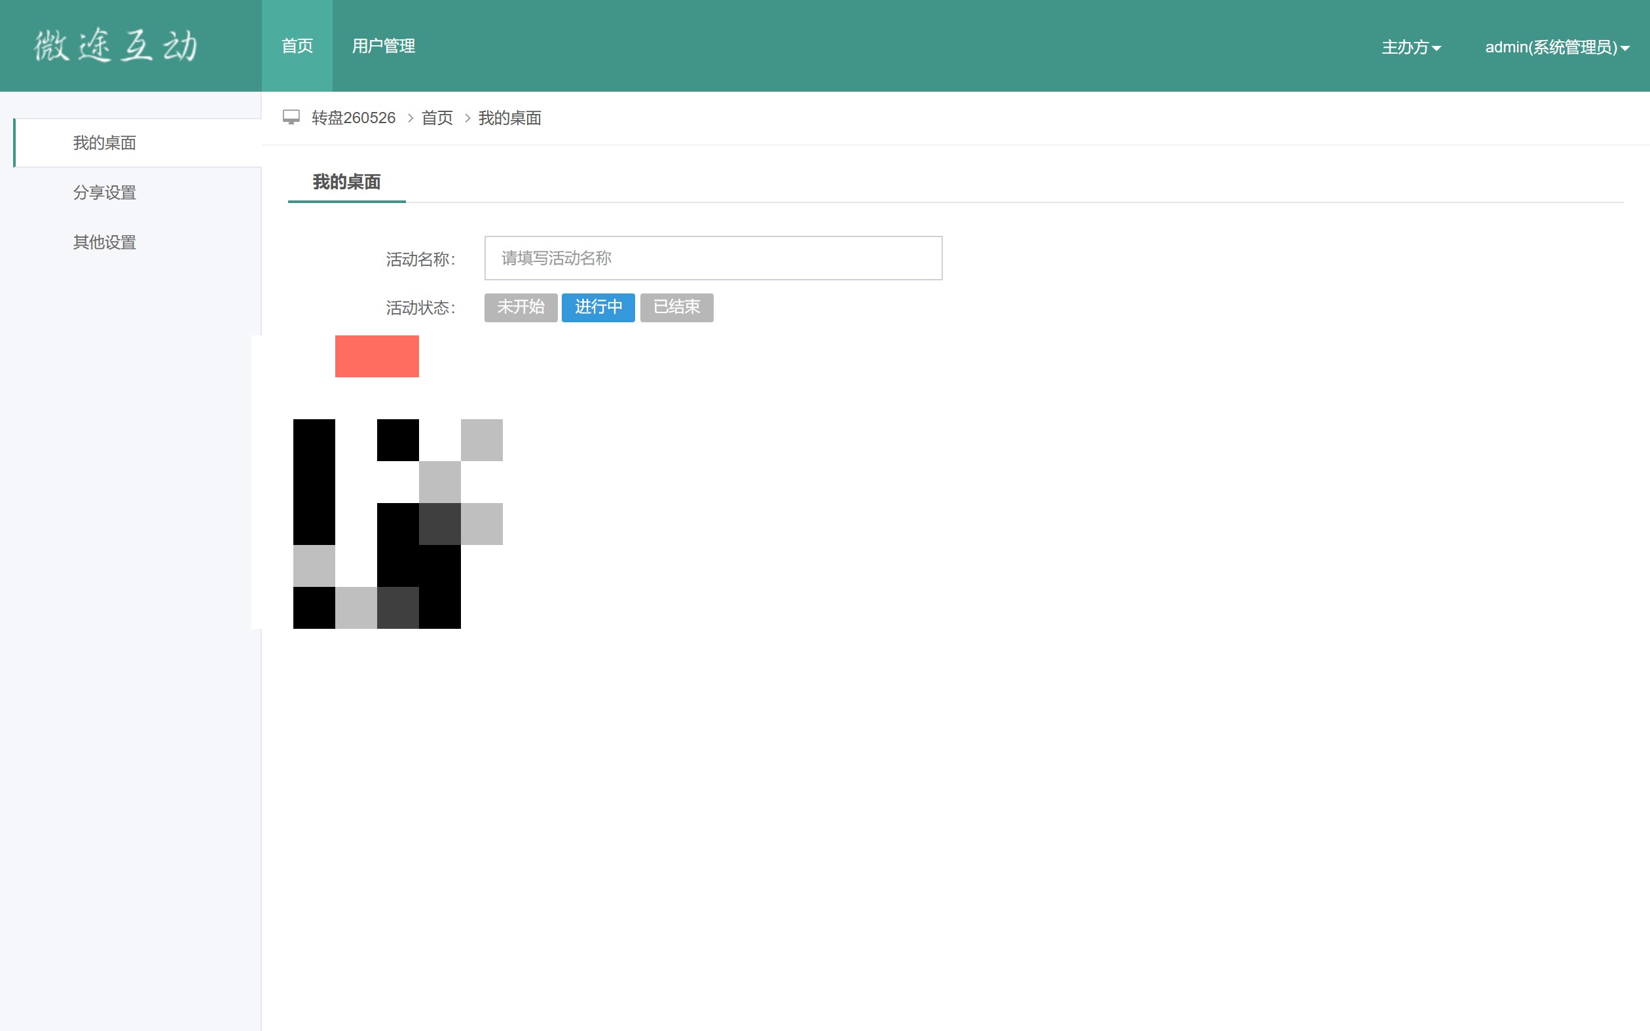Click the red rectangular button

coord(377,356)
